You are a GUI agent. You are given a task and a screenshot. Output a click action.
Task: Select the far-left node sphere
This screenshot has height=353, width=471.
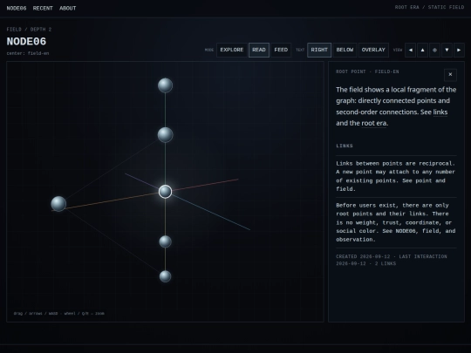coord(58,204)
